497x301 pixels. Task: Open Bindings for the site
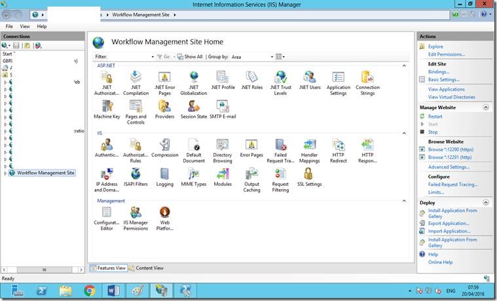pos(439,72)
